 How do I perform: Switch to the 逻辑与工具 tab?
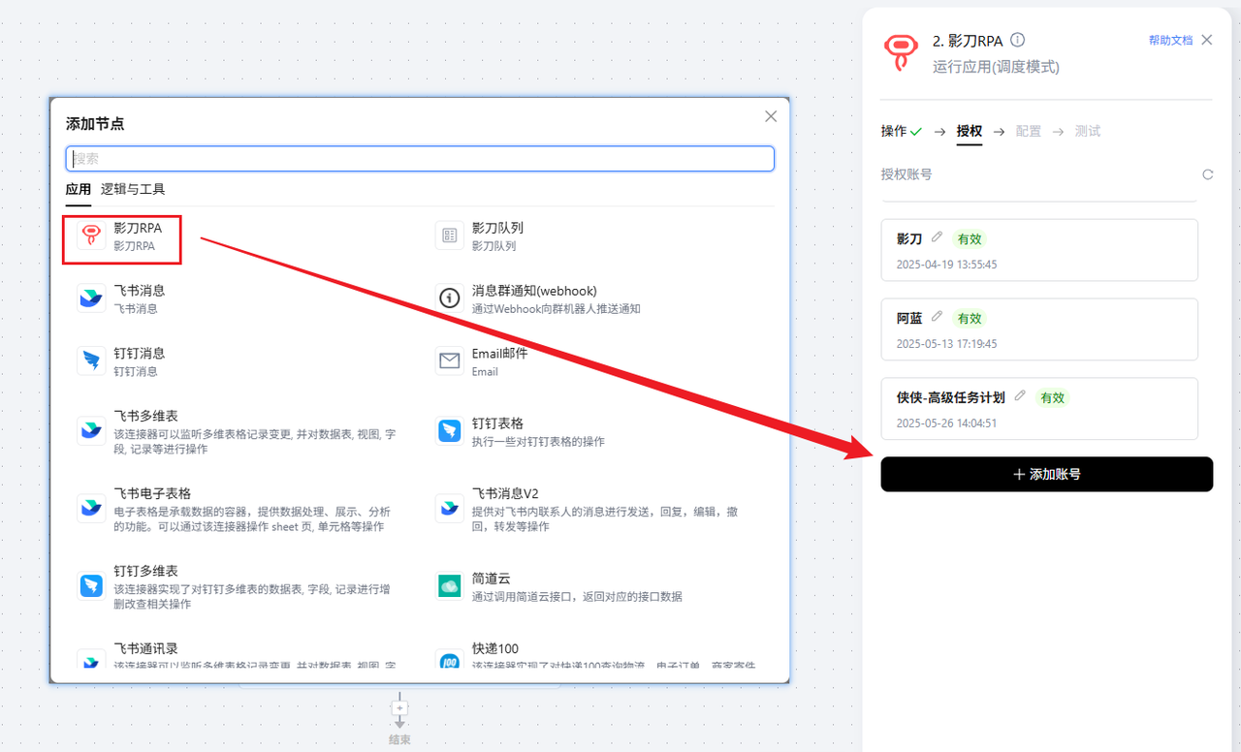[133, 190]
